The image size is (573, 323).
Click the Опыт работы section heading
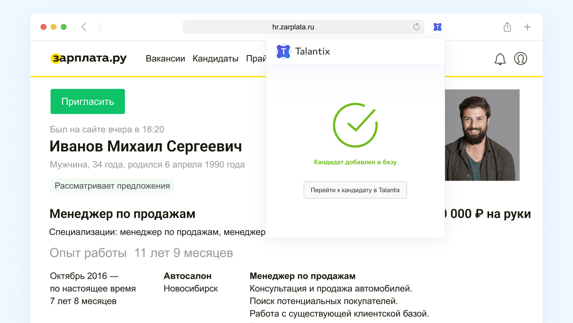coord(88,253)
